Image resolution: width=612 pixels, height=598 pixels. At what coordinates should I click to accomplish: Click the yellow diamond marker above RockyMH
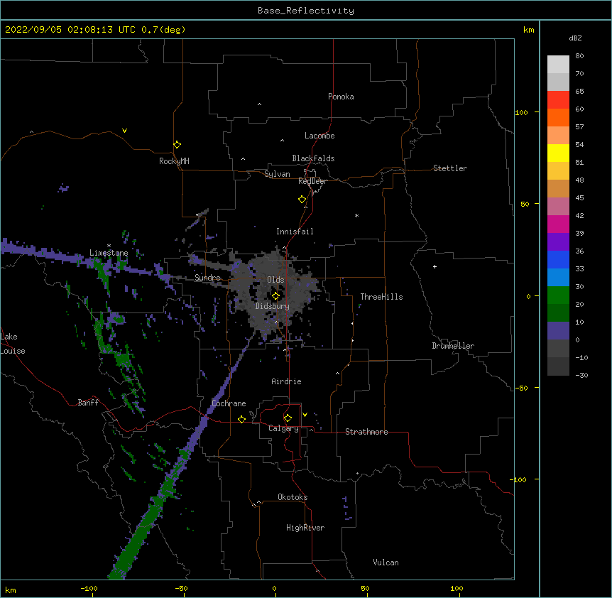(177, 145)
